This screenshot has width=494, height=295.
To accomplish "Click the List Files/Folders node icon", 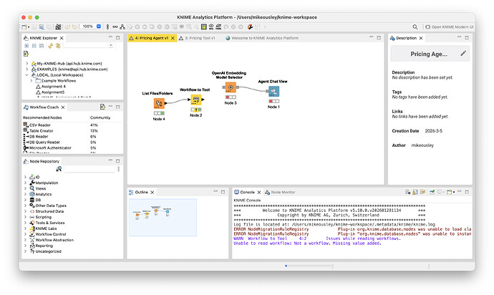I will point(159,103).
